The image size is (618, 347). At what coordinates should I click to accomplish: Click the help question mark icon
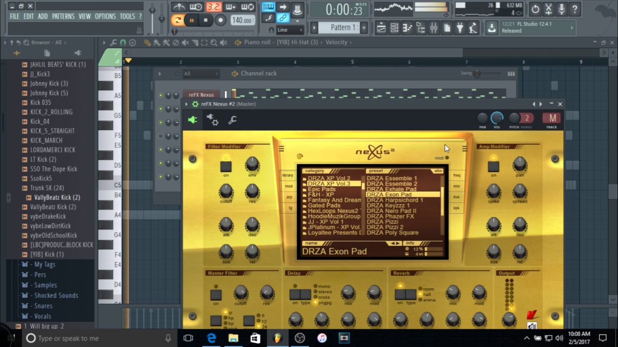[x=575, y=9]
